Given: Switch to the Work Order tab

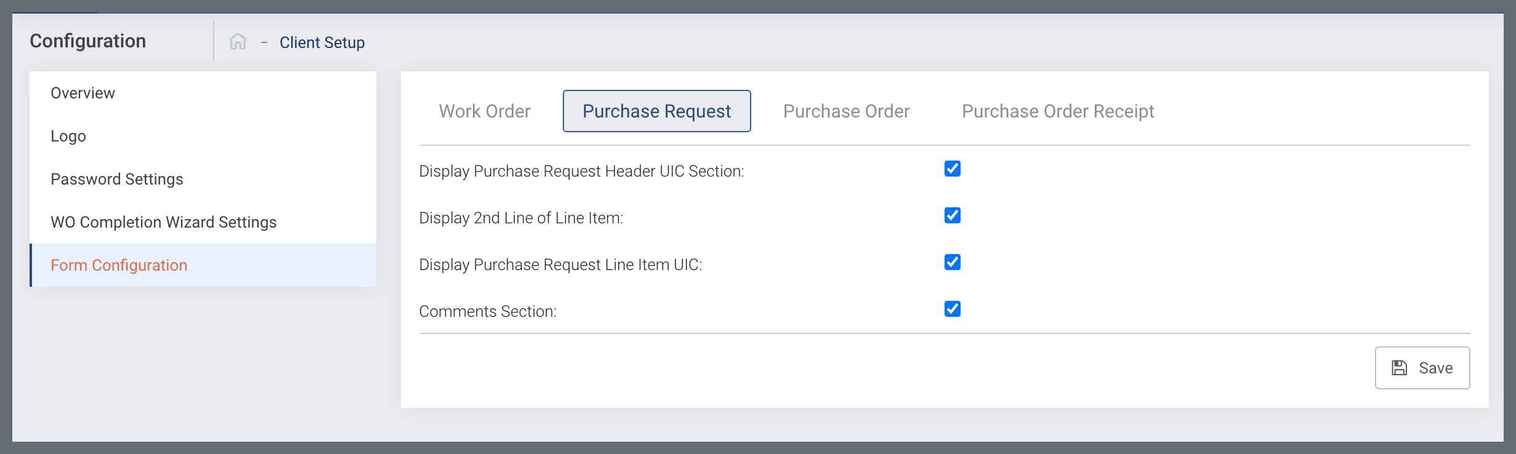Looking at the screenshot, I should pos(485,111).
